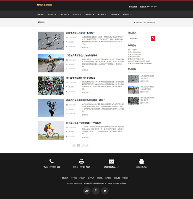Screen dimensions: 193x199
Task: Open the 官方微博 link in header
Action: pyautogui.click(x=134, y=7)
